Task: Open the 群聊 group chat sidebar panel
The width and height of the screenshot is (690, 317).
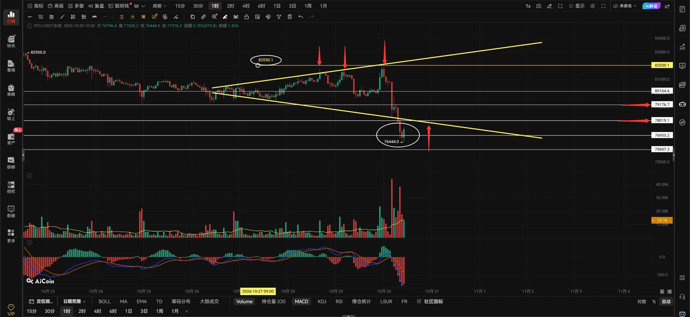Action: [x=11, y=163]
